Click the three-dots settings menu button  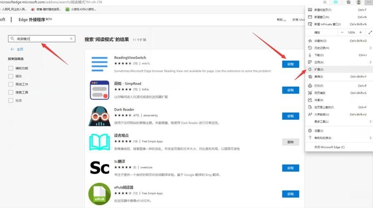(369, 2)
